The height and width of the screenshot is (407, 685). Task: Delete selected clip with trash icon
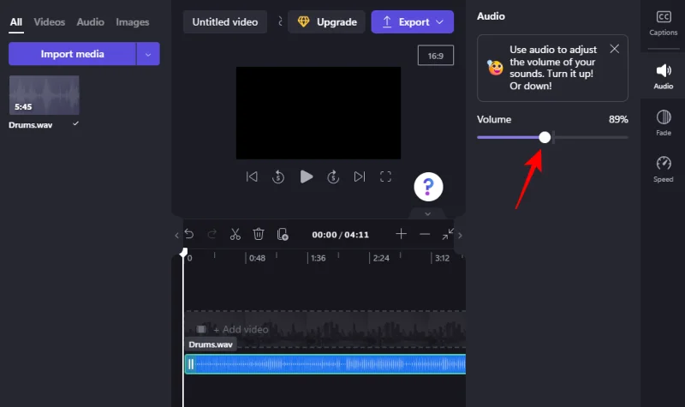tap(259, 234)
